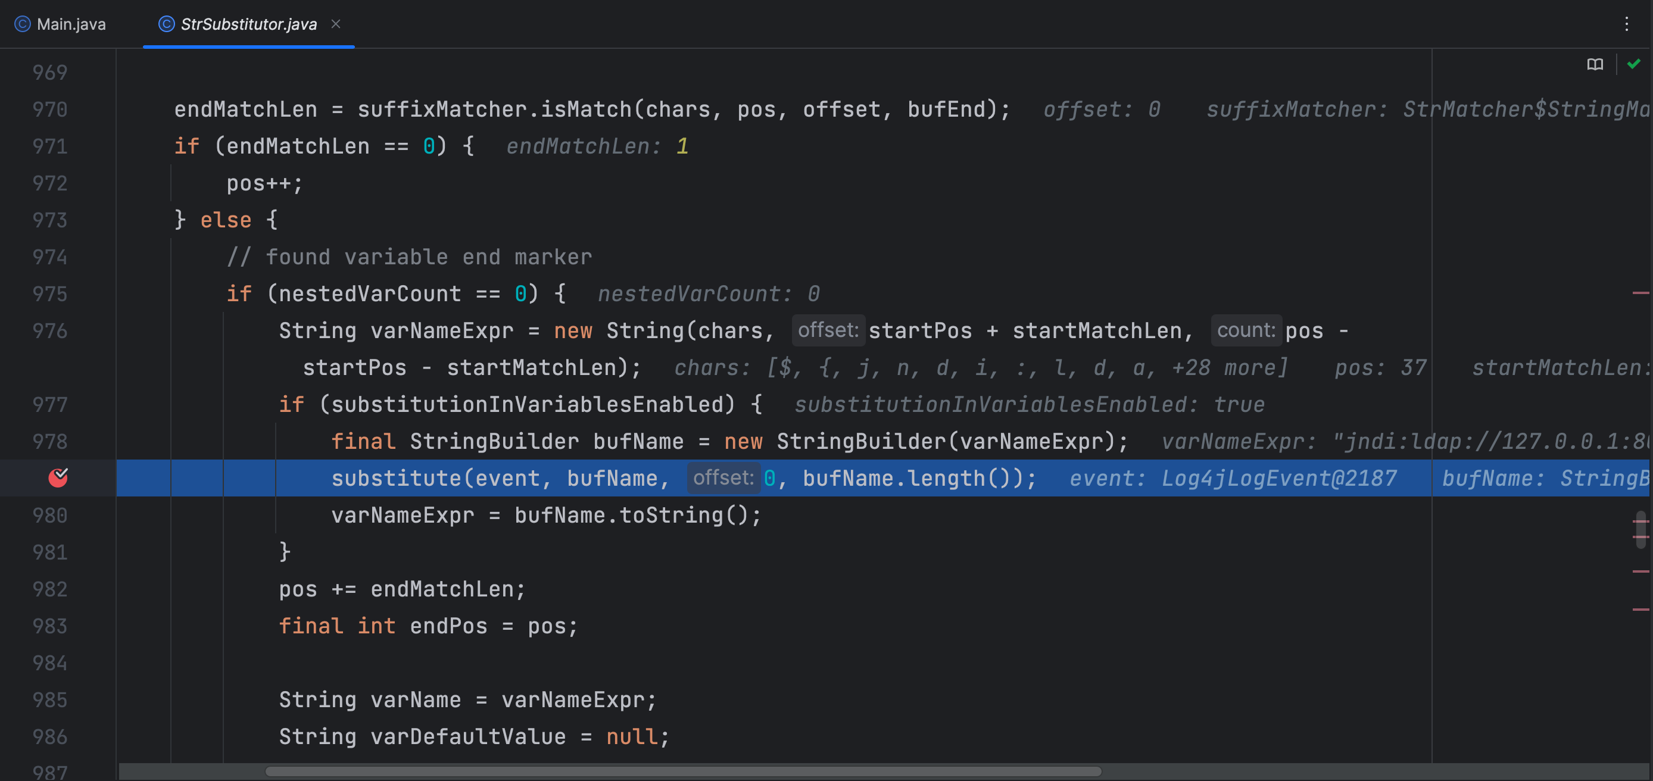The width and height of the screenshot is (1653, 781).
Task: Click the horizontal scrollbar thumb
Action: (x=684, y=771)
